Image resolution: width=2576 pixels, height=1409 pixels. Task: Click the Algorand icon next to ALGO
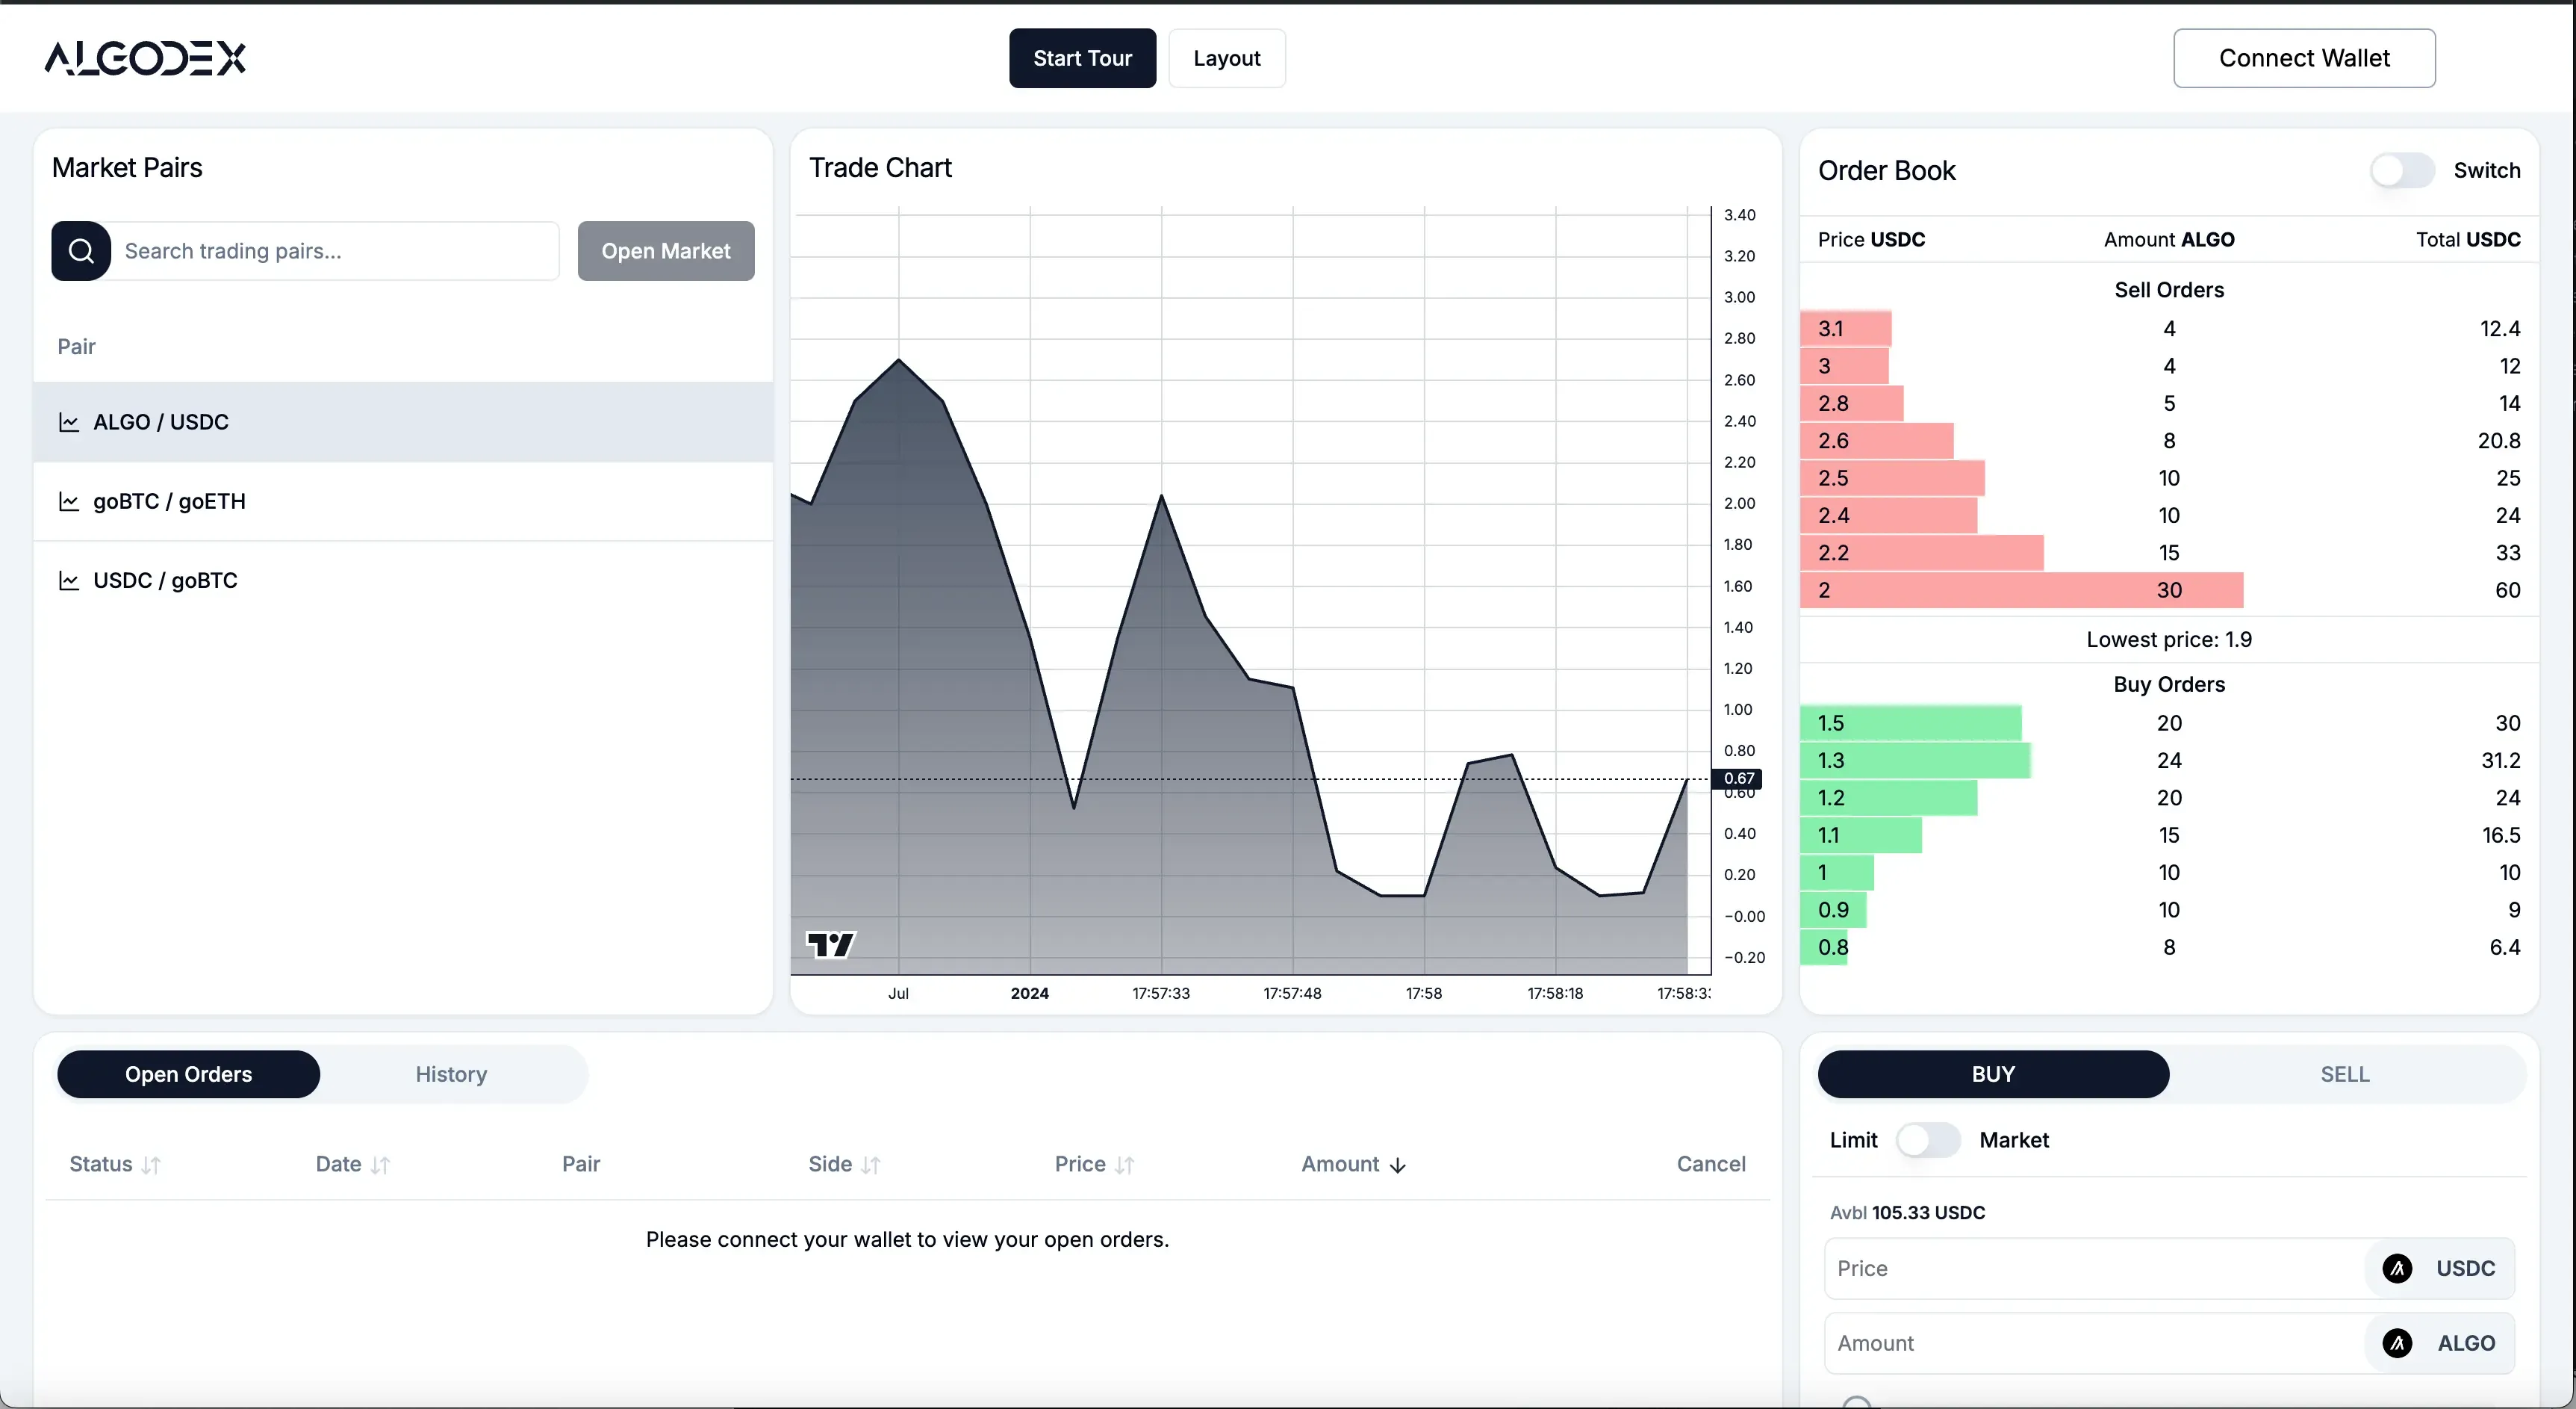pyautogui.click(x=2397, y=1344)
